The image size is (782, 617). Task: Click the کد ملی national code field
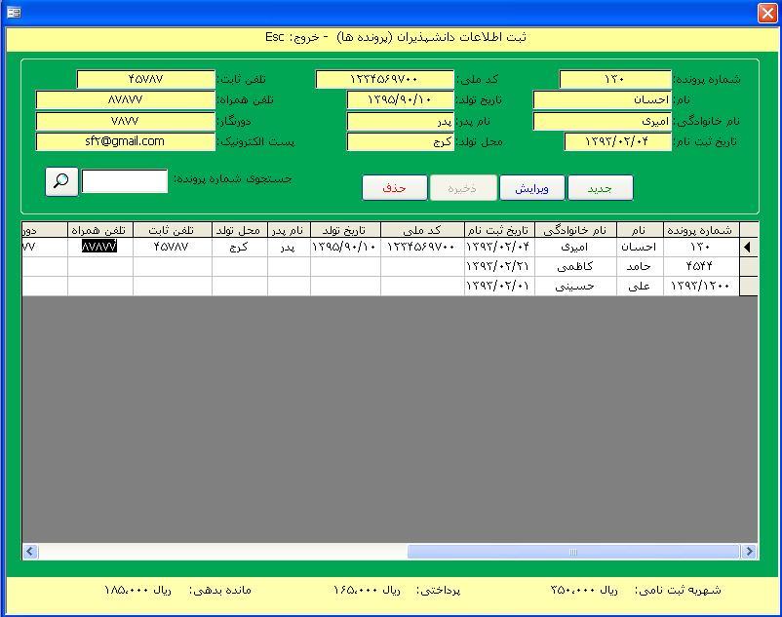(x=384, y=79)
